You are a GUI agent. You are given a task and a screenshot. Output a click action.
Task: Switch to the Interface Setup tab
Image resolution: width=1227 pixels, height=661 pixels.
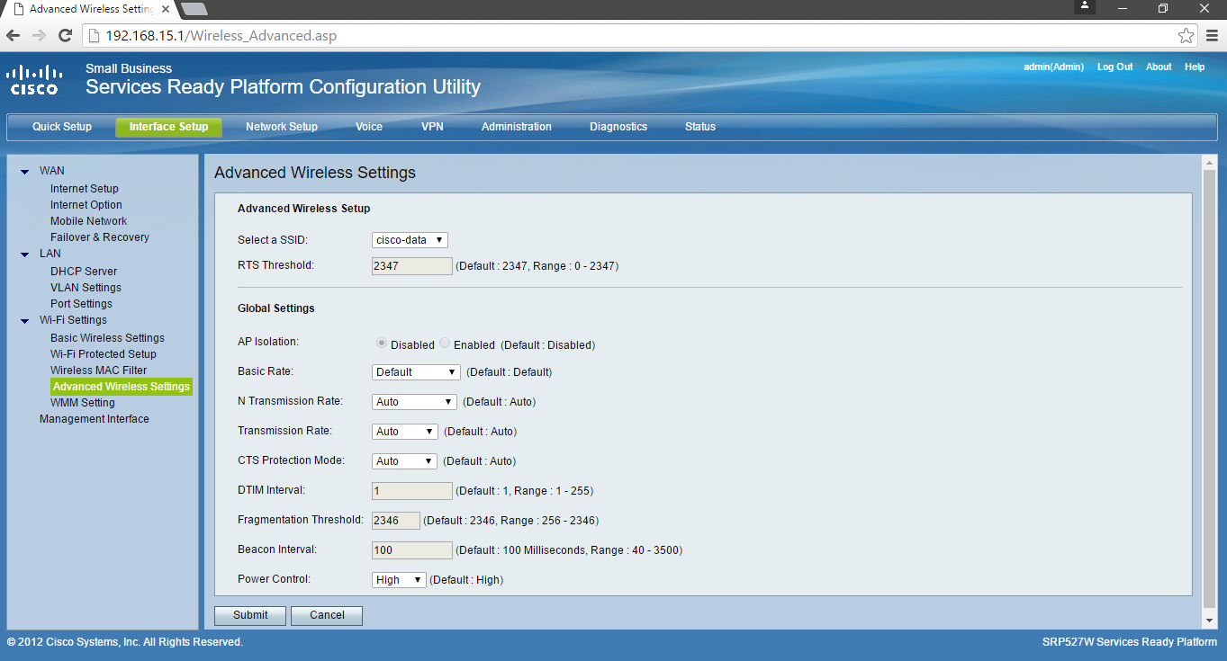point(168,127)
